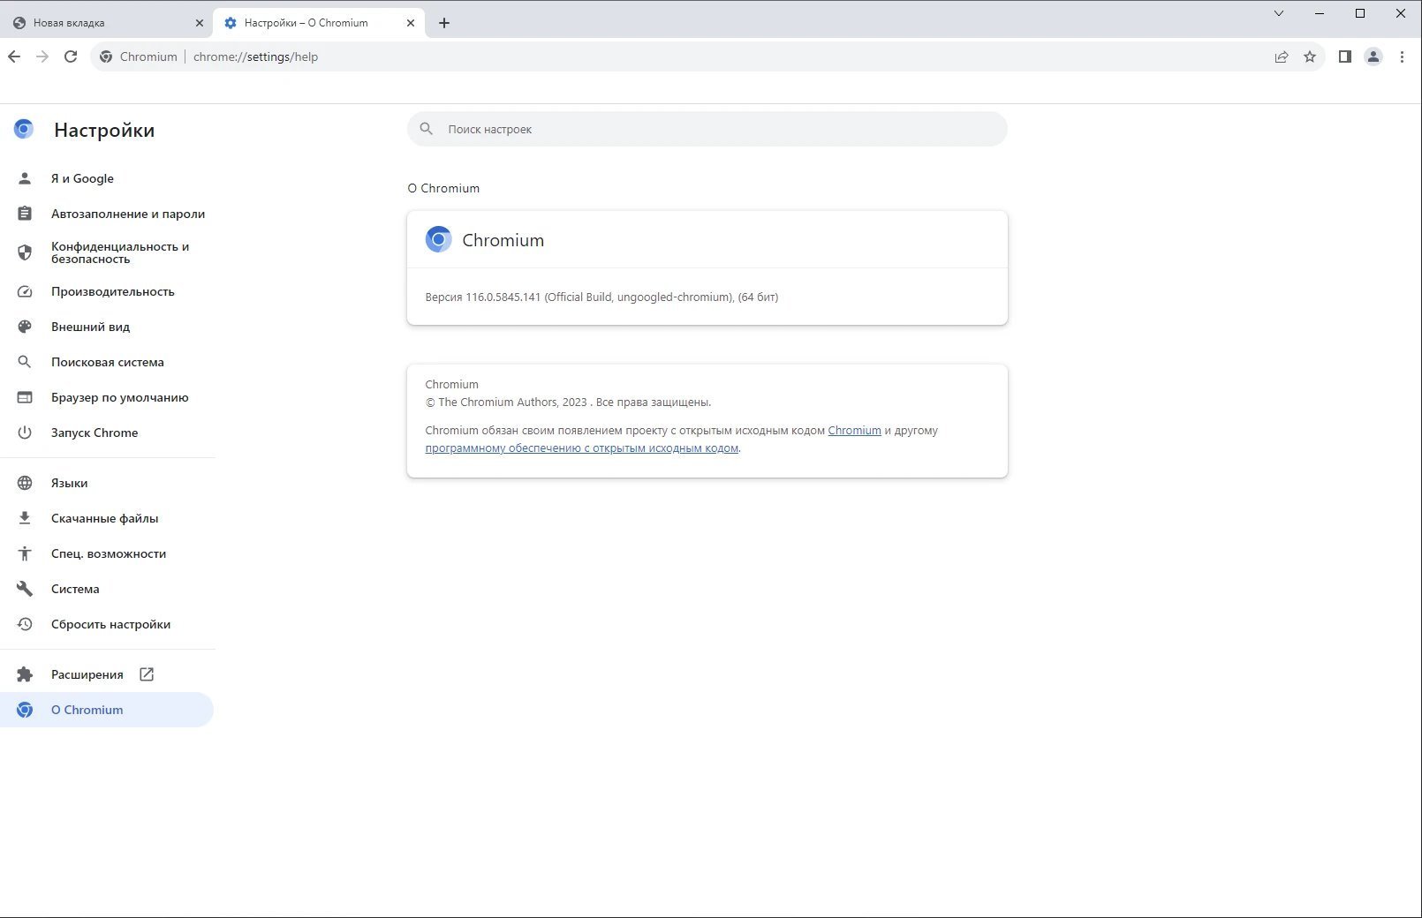Select 'Скачанные файлы' in the sidebar
This screenshot has height=918, width=1422.
pyautogui.click(x=105, y=518)
